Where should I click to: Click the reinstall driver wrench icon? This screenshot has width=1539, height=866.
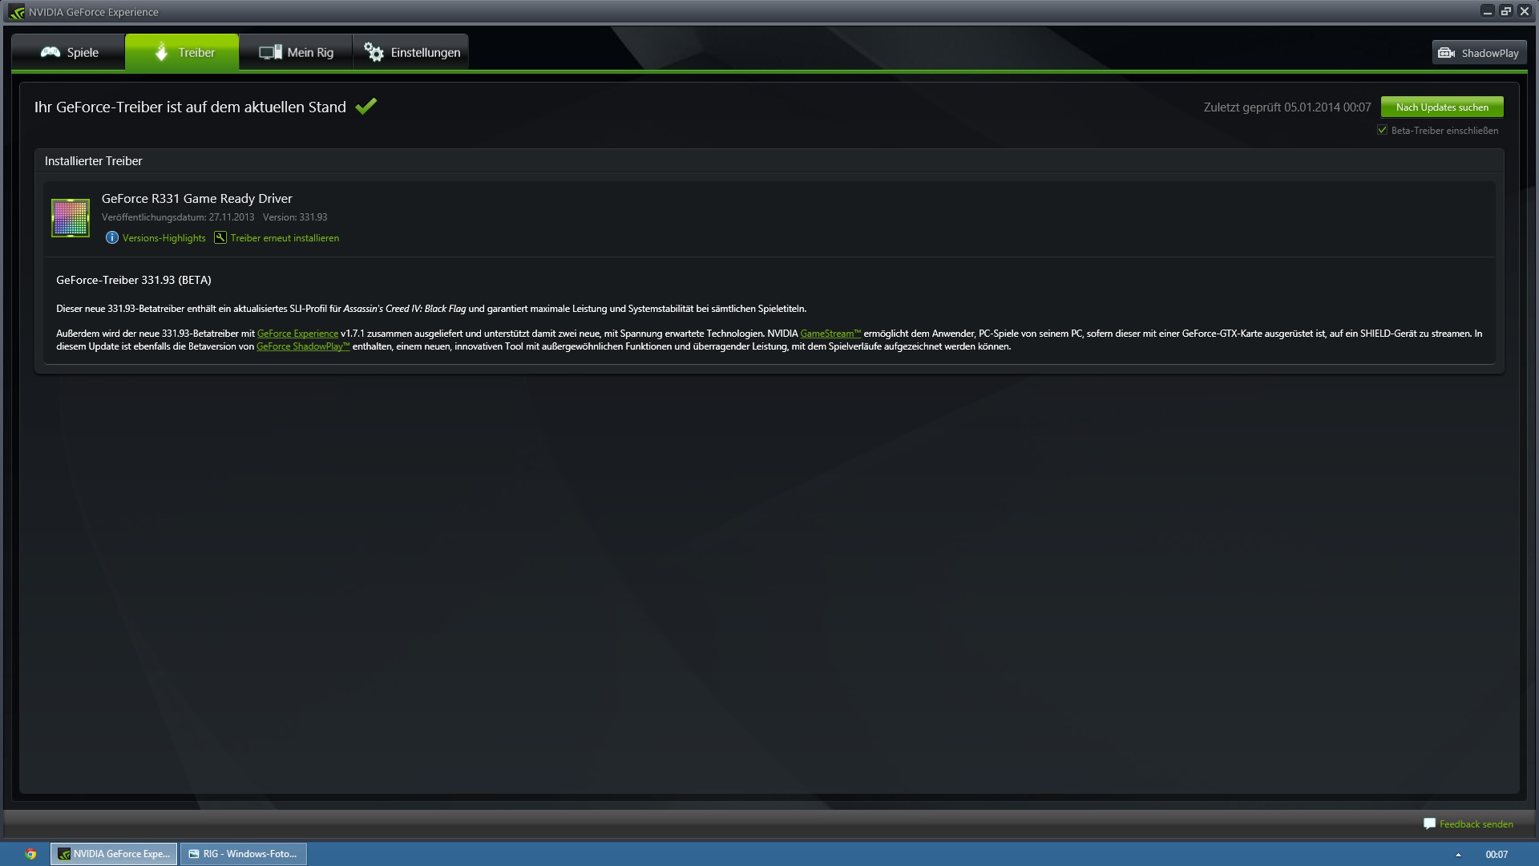click(220, 237)
